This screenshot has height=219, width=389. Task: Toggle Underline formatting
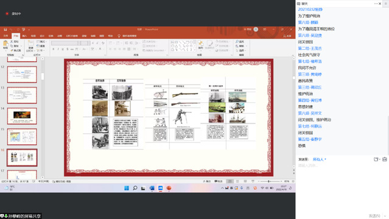[63, 49]
